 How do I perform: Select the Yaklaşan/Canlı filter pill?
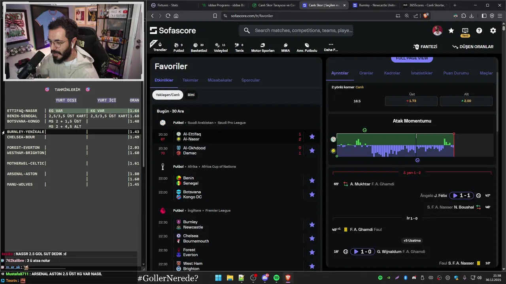coord(168,95)
